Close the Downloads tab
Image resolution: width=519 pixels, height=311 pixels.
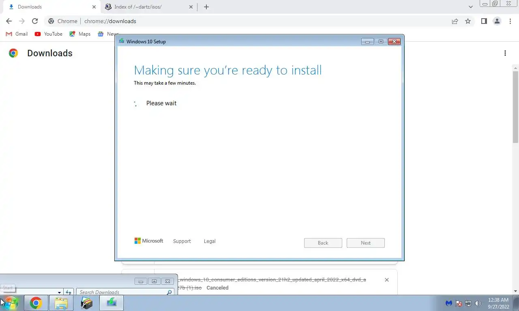pos(94,7)
